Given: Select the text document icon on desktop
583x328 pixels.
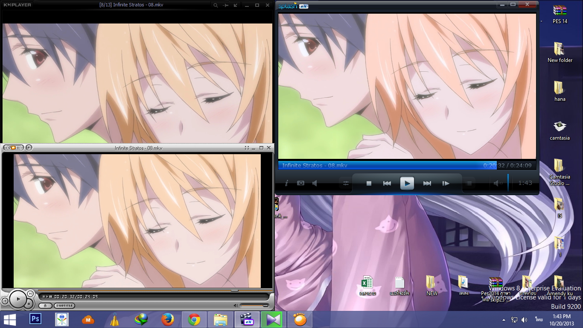Looking at the screenshot, I should pos(399,286).
